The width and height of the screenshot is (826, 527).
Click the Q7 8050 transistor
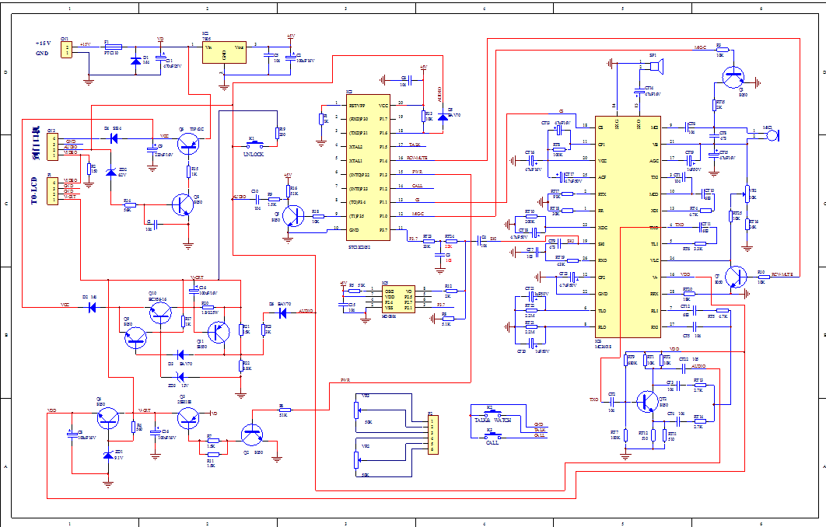pos(736,277)
